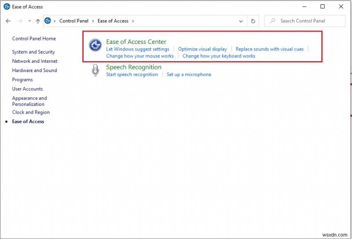352x239 pixels.
Task: Refresh the Control Panel view
Action: (x=253, y=21)
